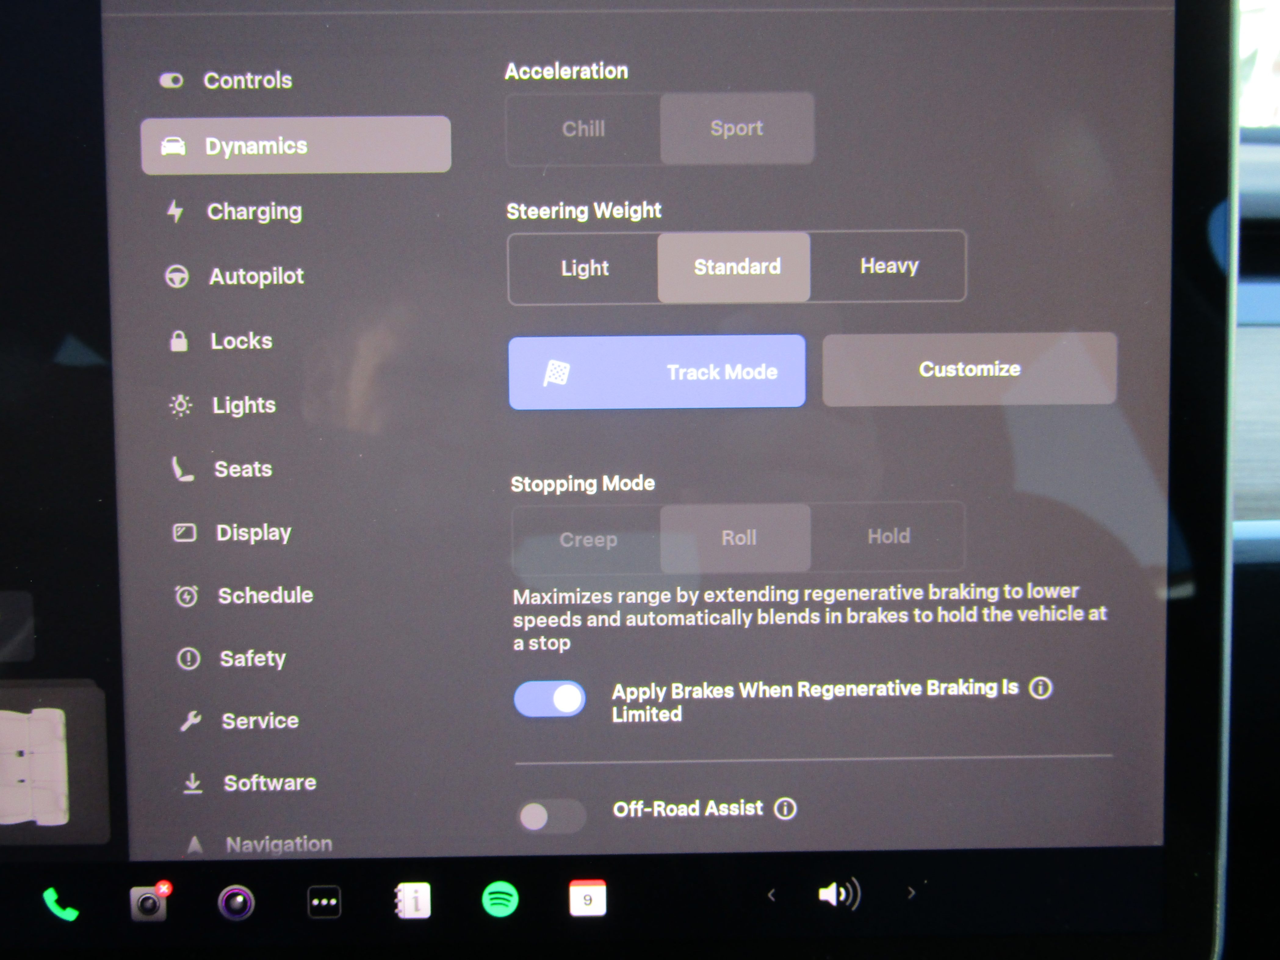Open the all apps ellipsis icon
Image resolution: width=1280 pixels, height=960 pixels.
pyautogui.click(x=324, y=901)
